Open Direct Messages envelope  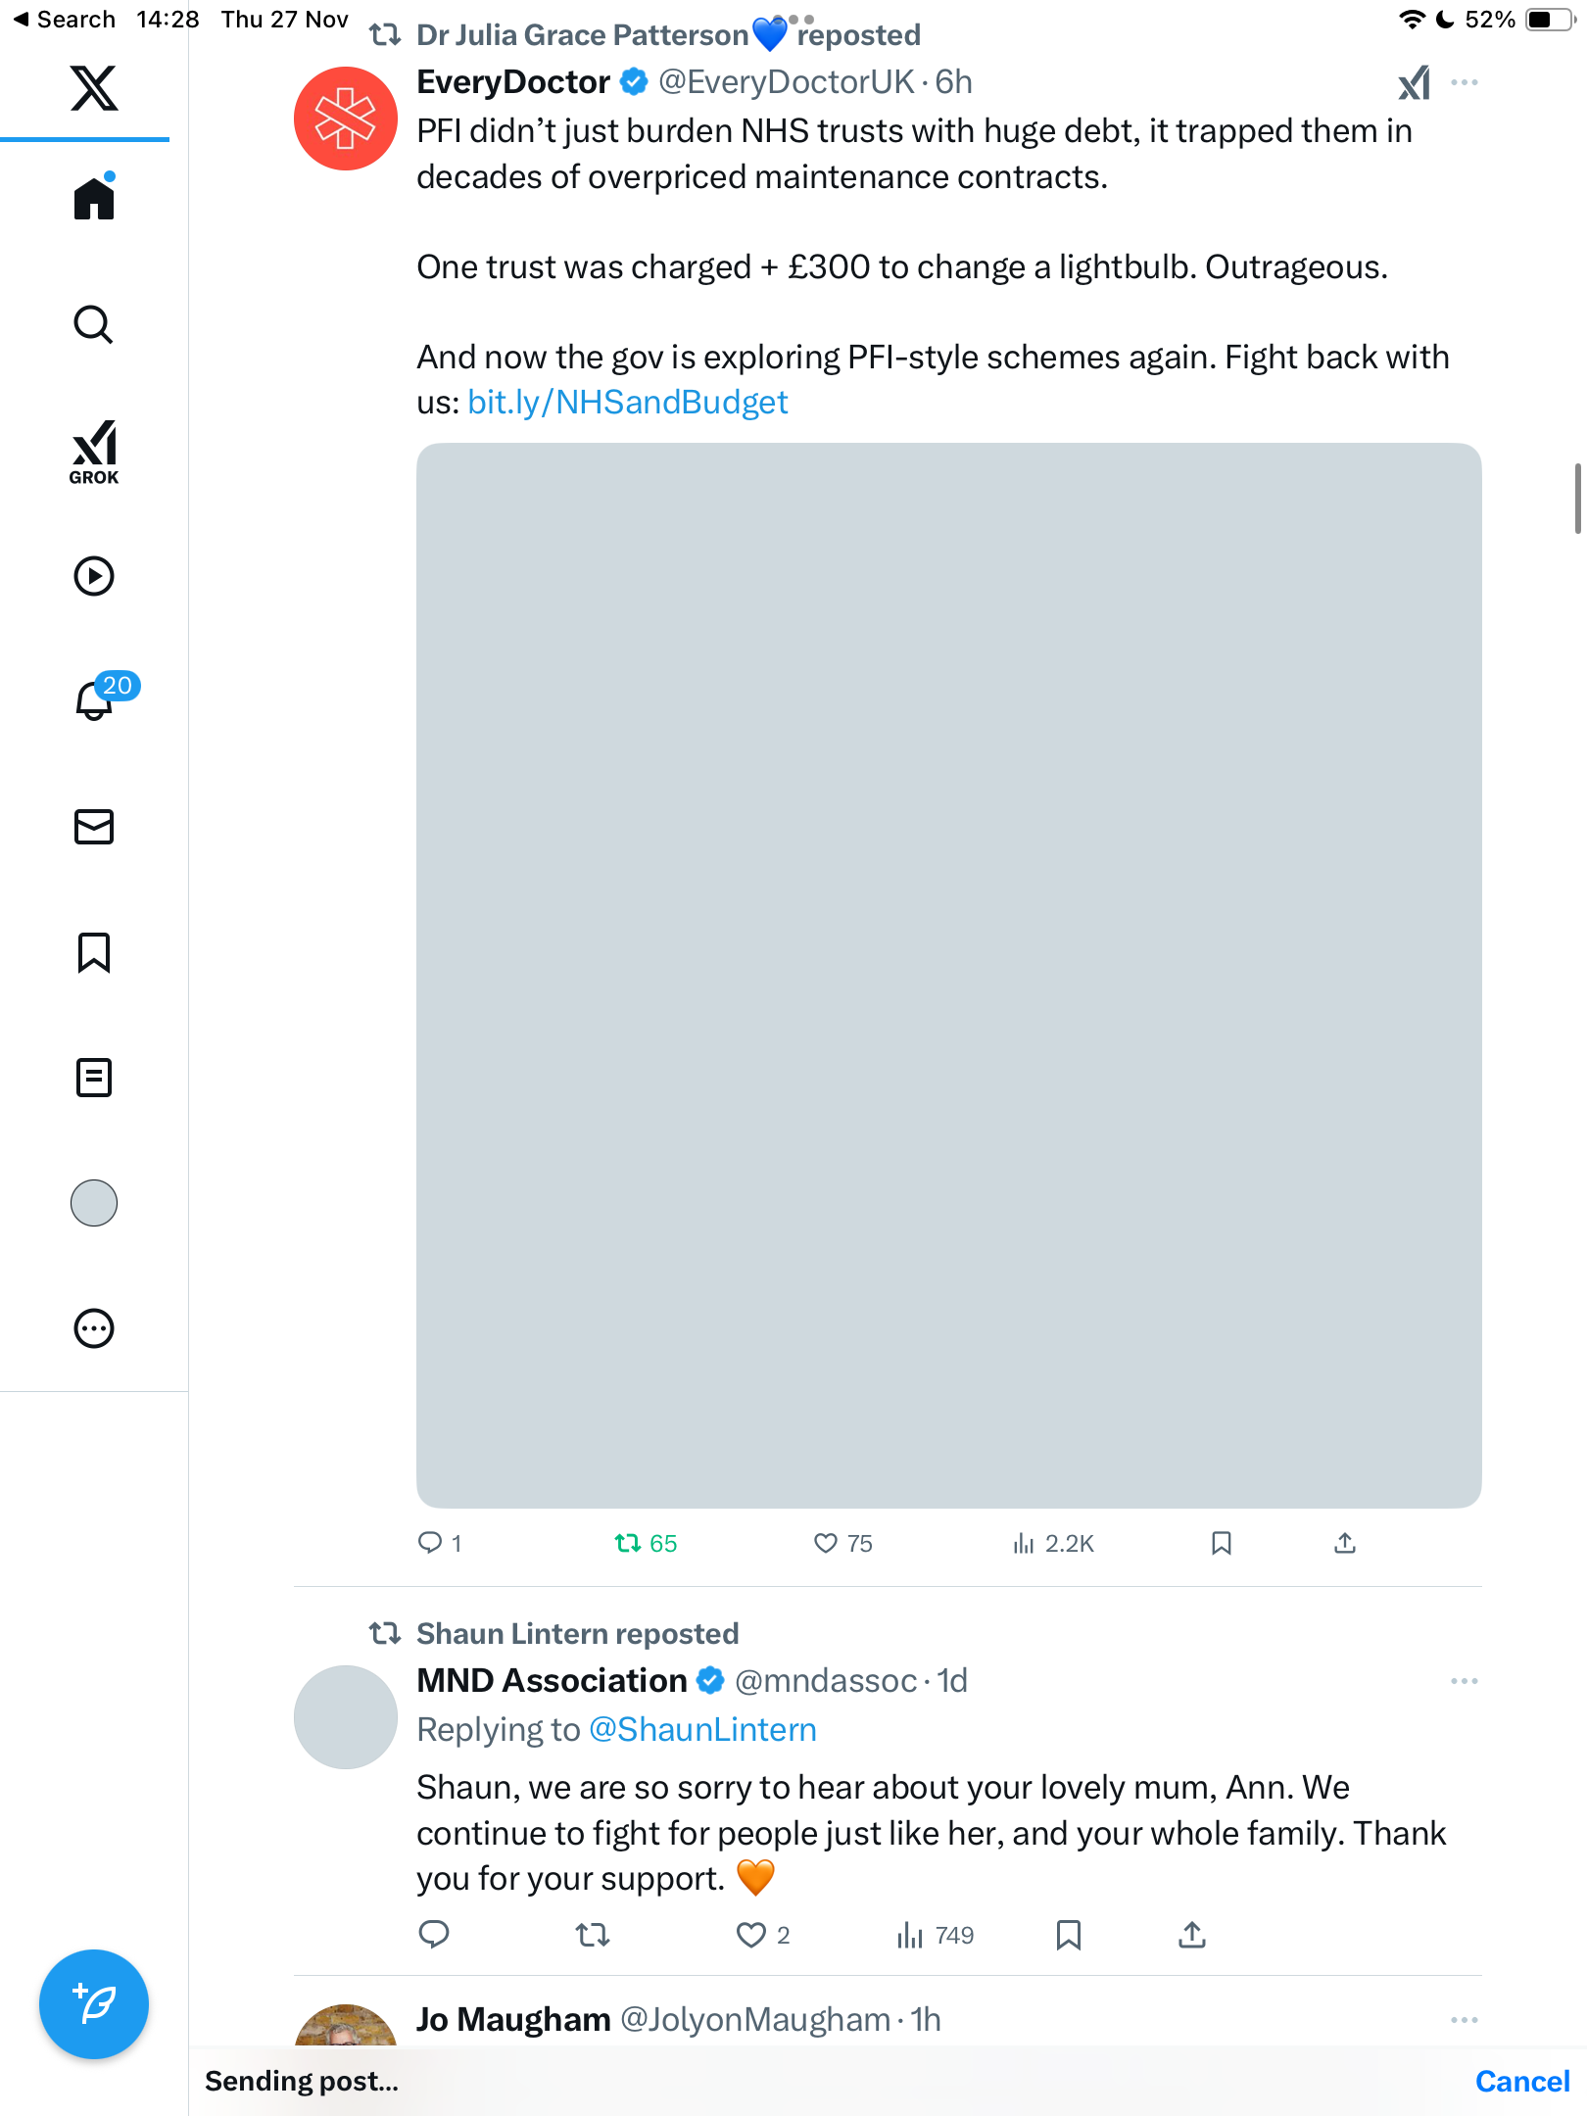click(x=94, y=827)
